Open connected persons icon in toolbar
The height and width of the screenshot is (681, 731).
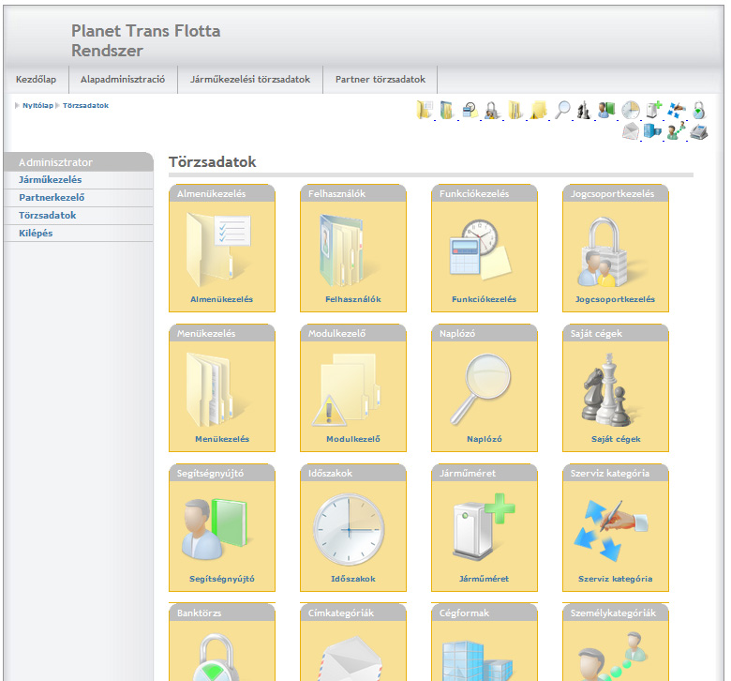pos(676,131)
